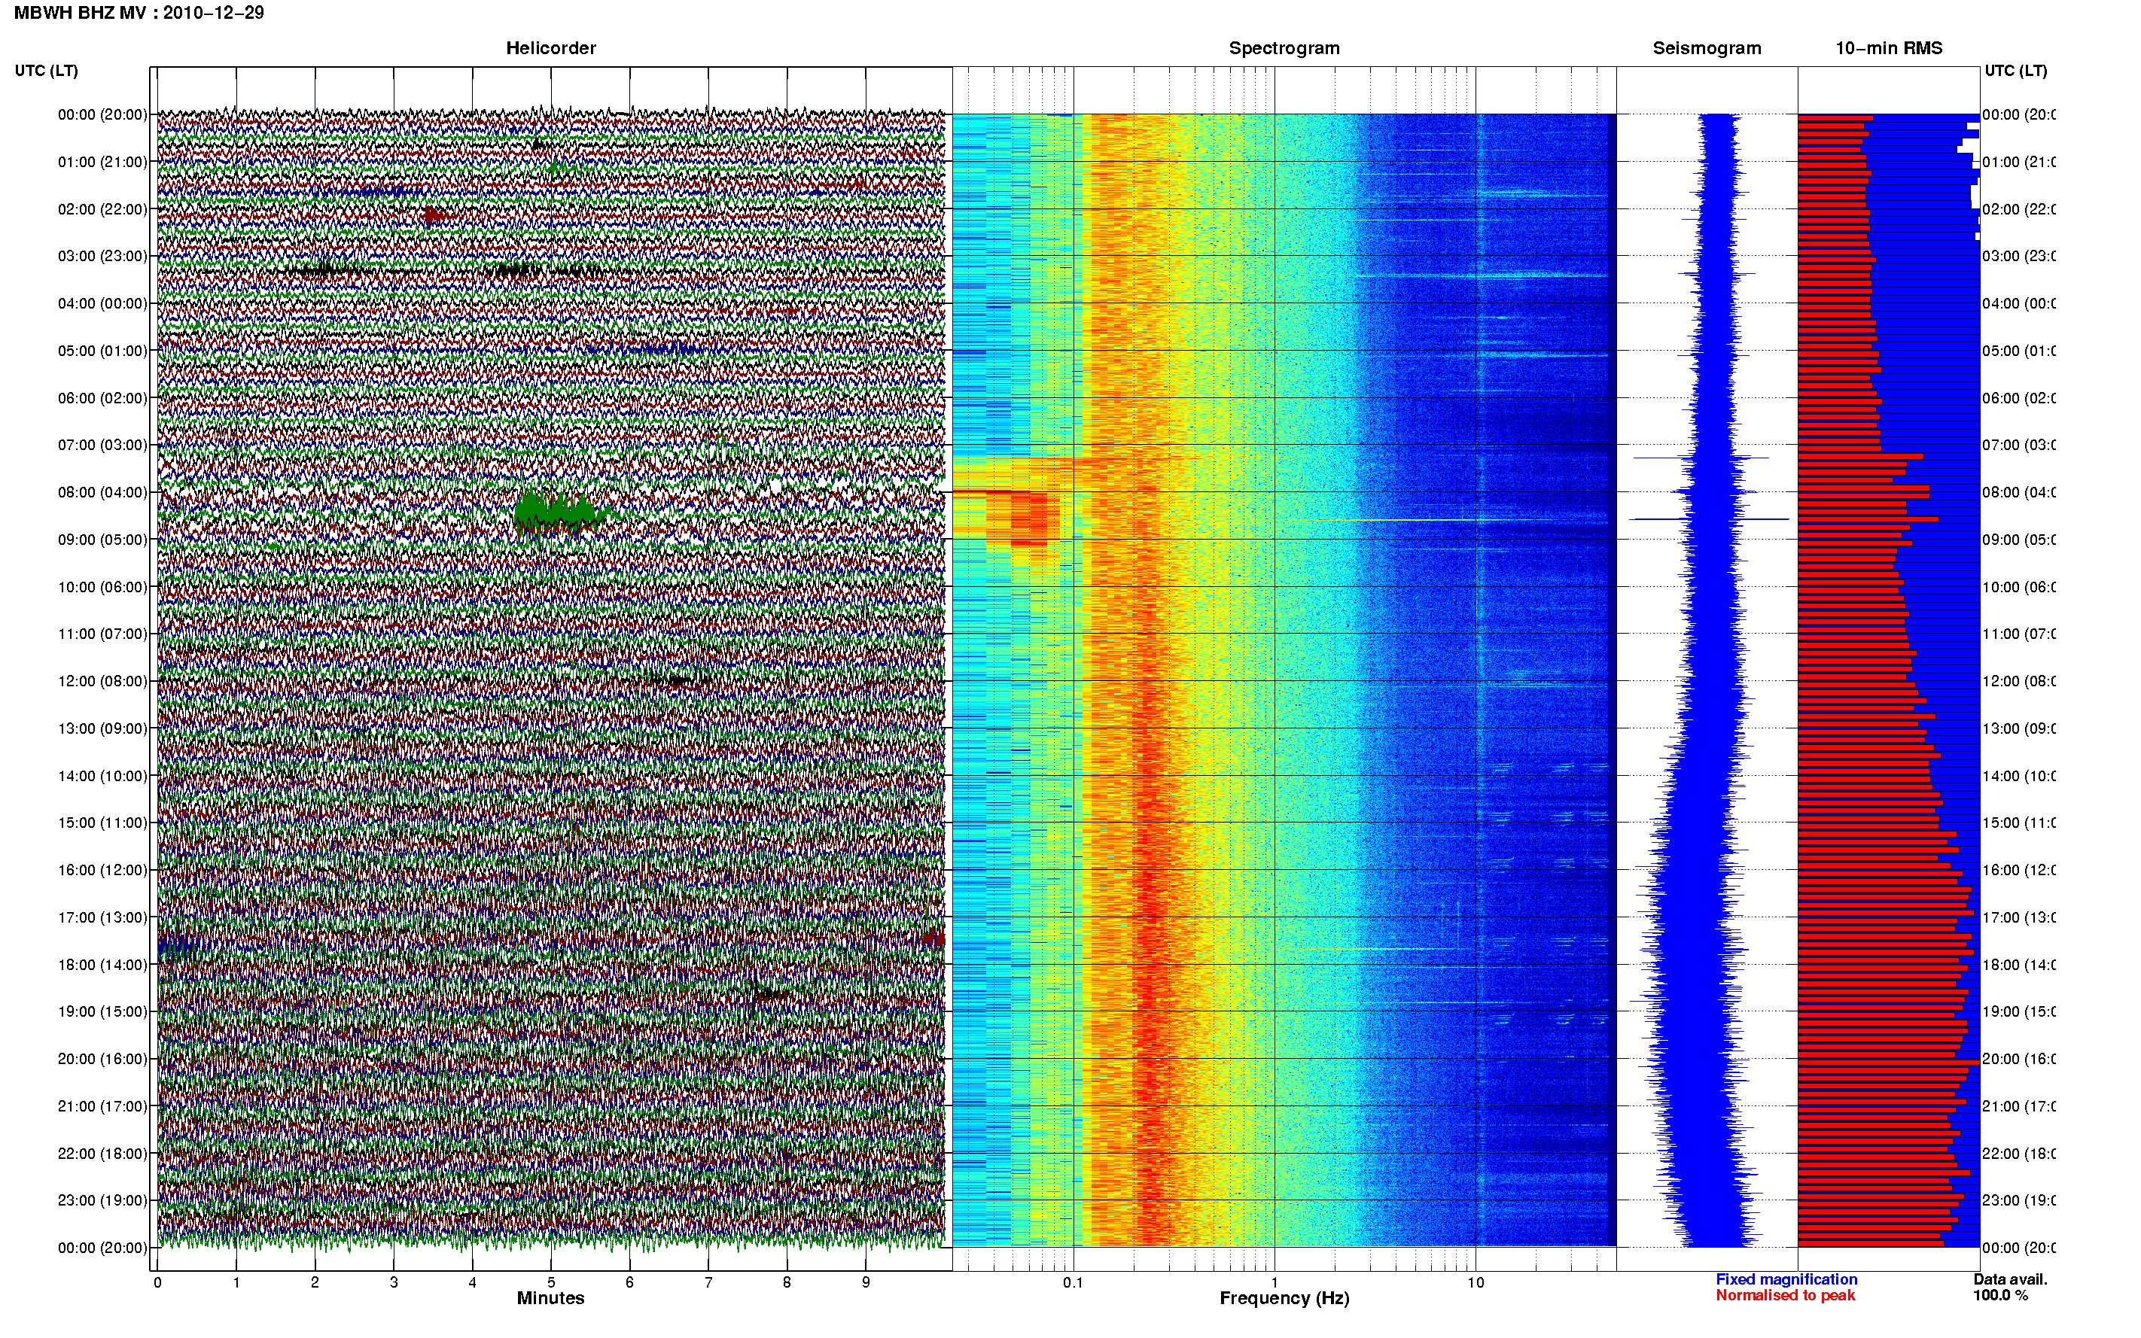Click the '23:00 (19:00)' left time label
This screenshot has width=2141, height=1338.
click(102, 1201)
